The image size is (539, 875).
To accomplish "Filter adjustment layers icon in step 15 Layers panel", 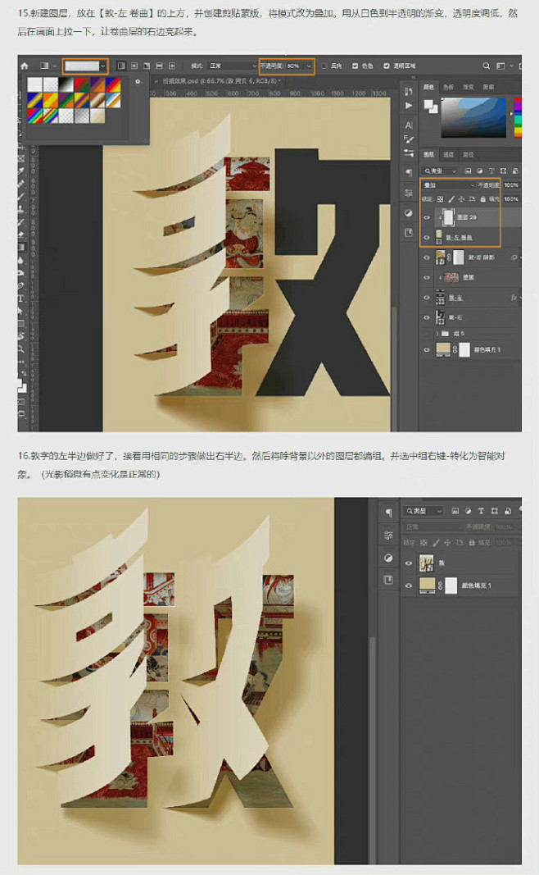I will (479, 171).
